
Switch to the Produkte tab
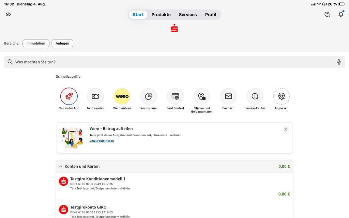coord(161,15)
